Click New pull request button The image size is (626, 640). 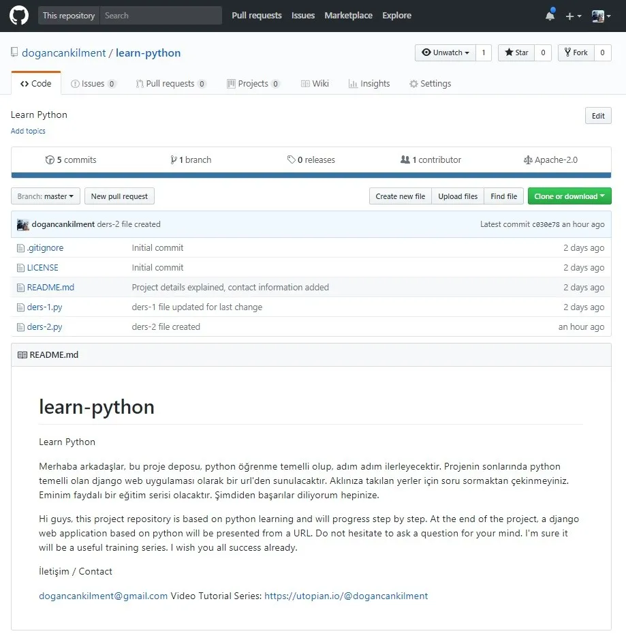pyautogui.click(x=119, y=196)
